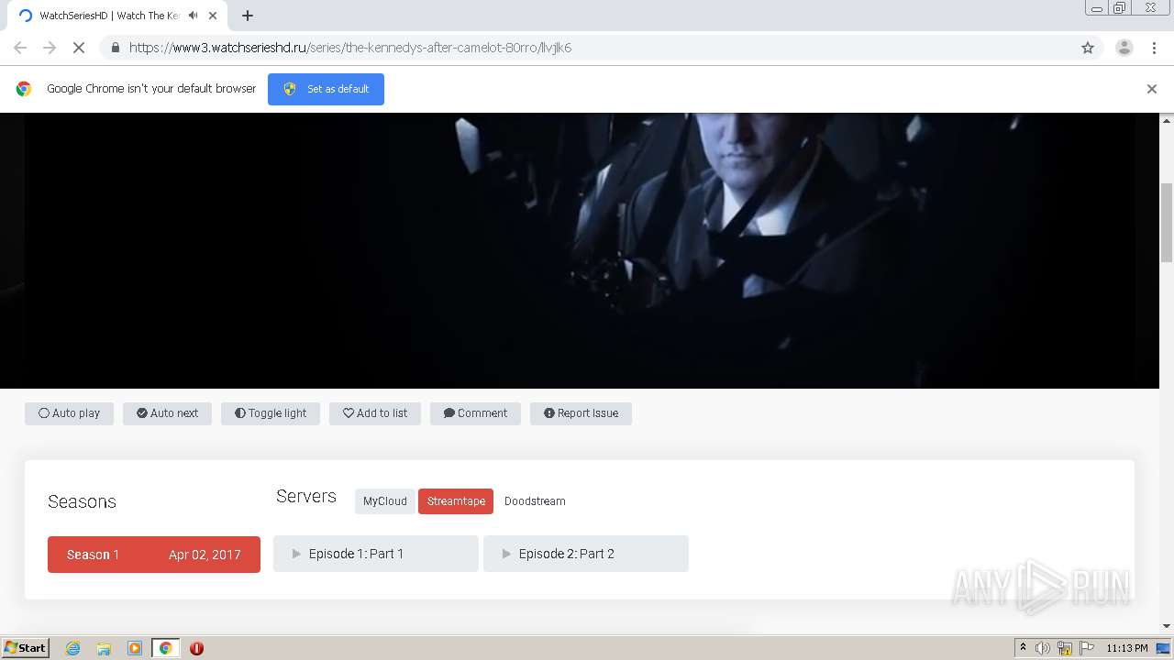Toggle light mode for player
Image resolution: width=1174 pixels, height=660 pixels.
tap(271, 413)
